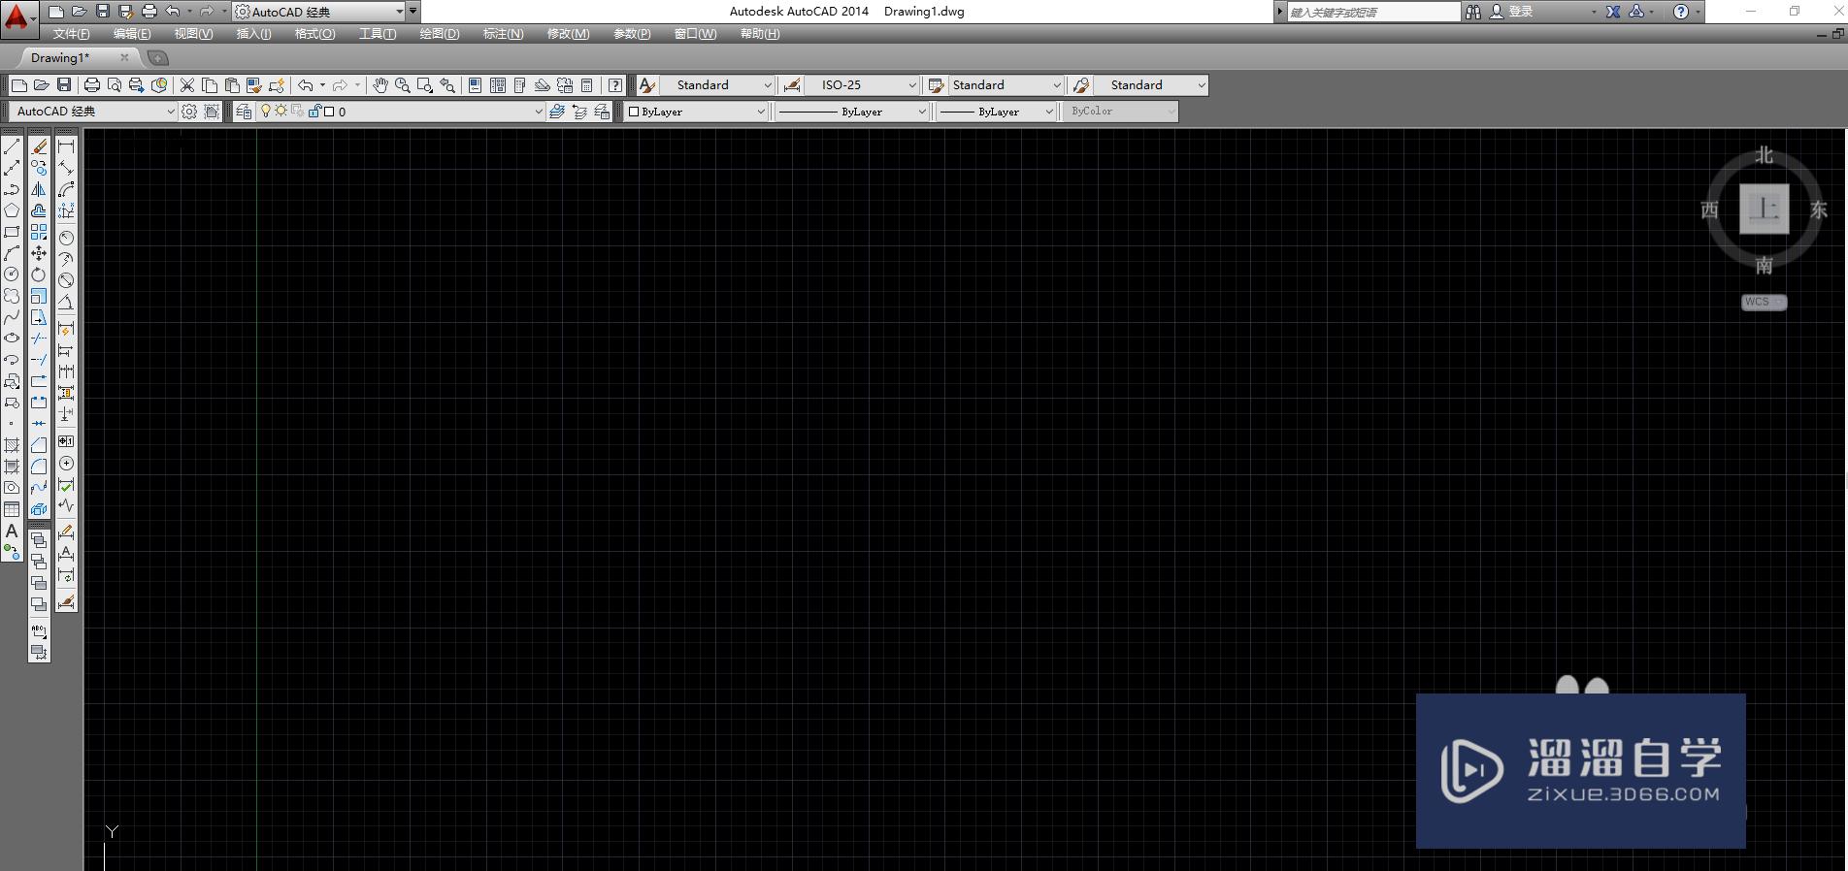This screenshot has width=1848, height=871.
Task: Select the Polyline tool
Action: tap(12, 189)
